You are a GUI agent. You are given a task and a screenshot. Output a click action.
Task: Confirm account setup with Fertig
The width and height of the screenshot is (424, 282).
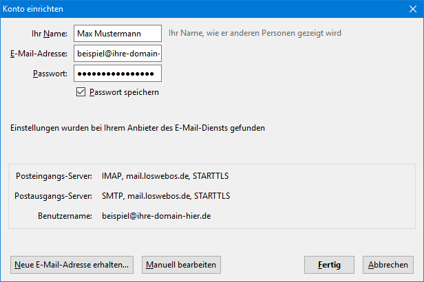(x=329, y=264)
